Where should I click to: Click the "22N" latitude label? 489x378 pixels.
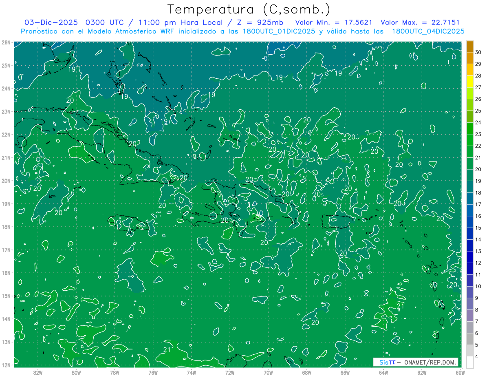pos(6,135)
